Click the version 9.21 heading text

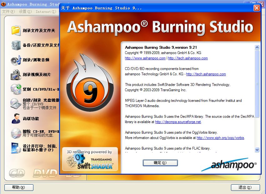(x=161, y=47)
